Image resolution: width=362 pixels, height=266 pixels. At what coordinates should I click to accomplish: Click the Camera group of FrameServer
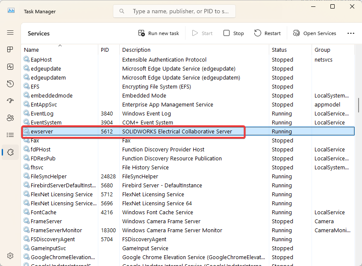click(324, 222)
